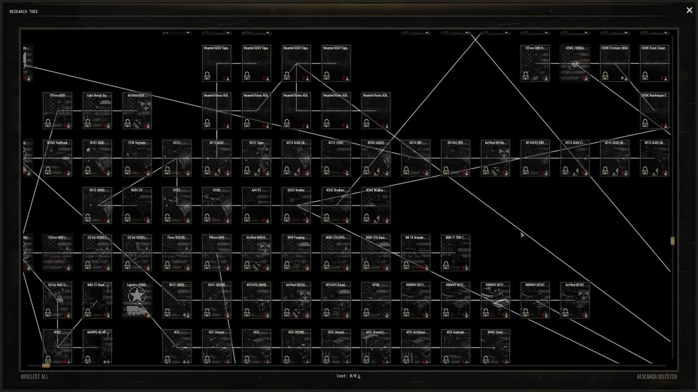Pick the MK 19 Grenade card
The height and width of the screenshot is (392, 698).
coord(416,253)
